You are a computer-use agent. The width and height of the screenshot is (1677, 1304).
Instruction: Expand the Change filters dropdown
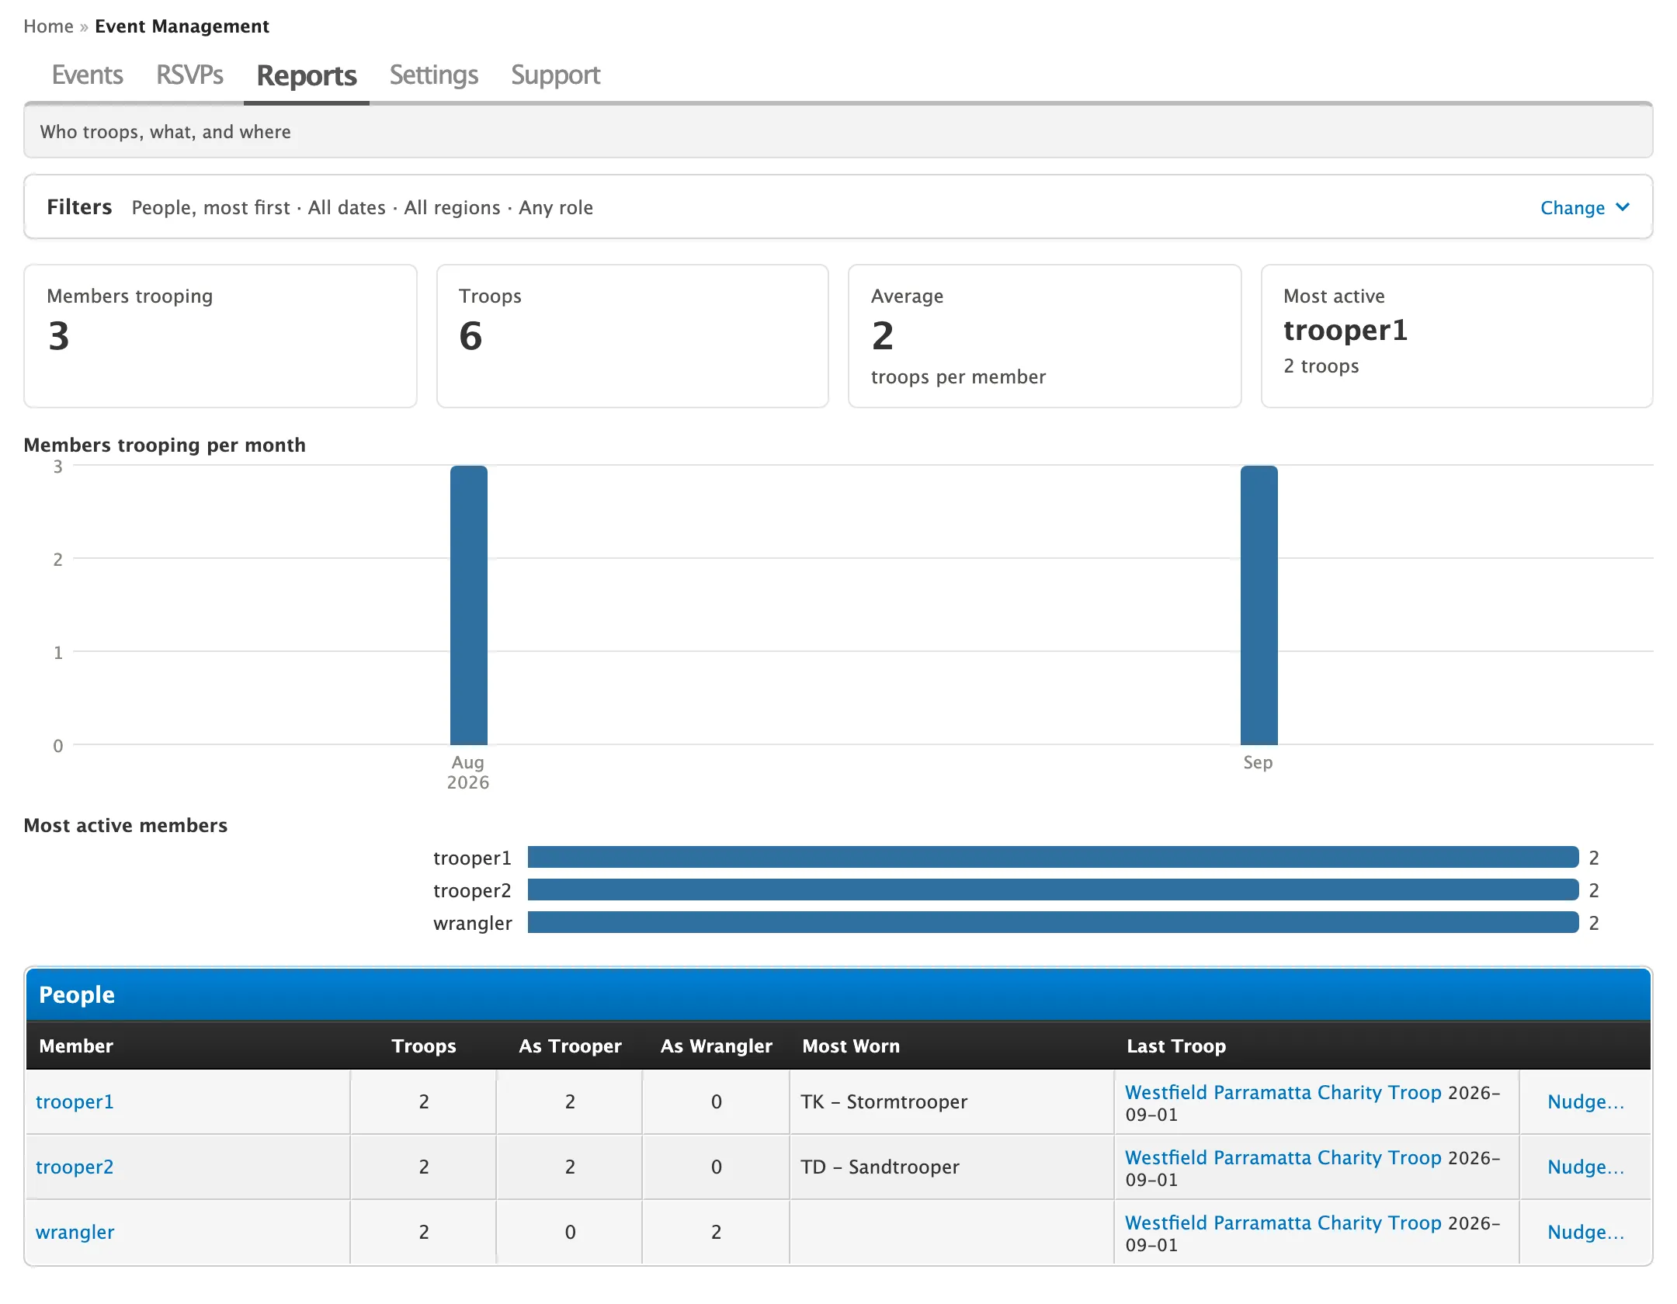click(x=1585, y=207)
